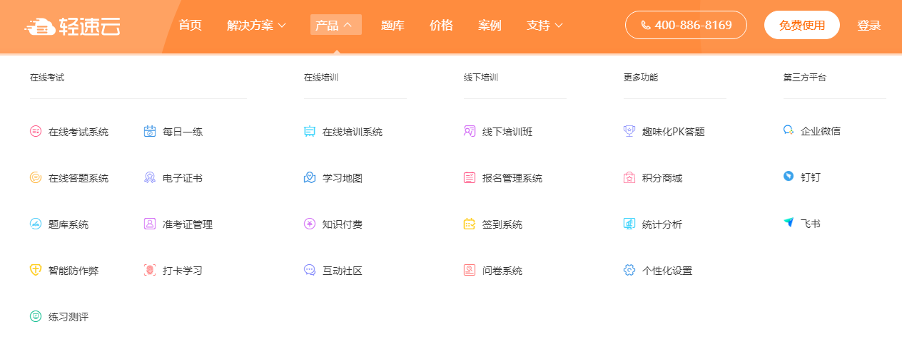This screenshot has height=349, width=902.
Task: Click the 学习地图 map pin icon
Action: point(310,177)
